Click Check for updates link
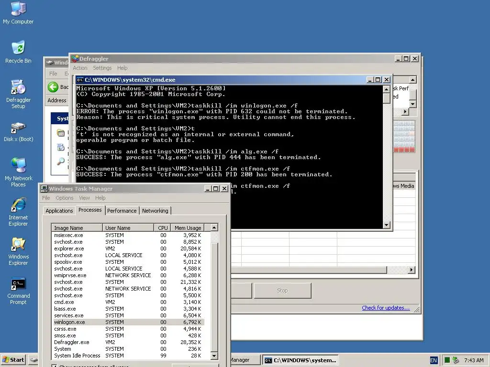490x367 pixels. point(386,308)
